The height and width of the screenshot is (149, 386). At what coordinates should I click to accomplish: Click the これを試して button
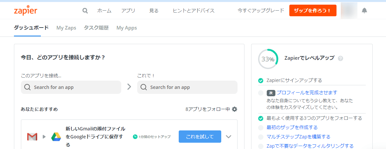[200, 136]
